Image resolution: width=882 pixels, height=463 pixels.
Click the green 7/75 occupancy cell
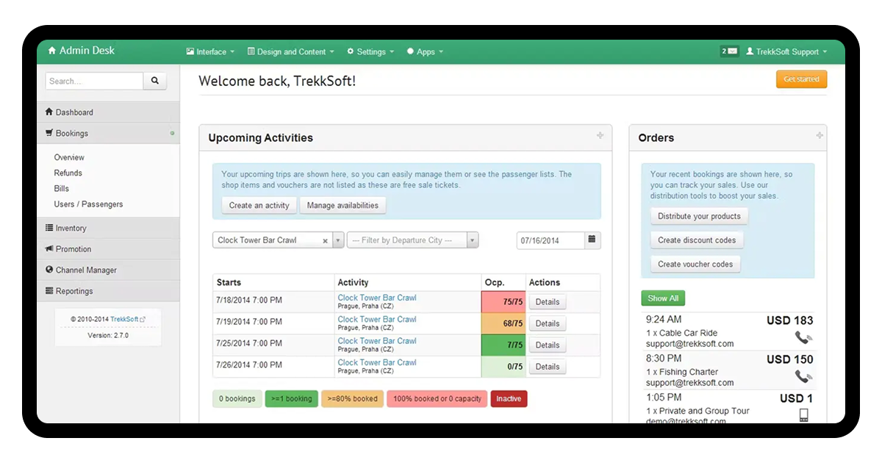(x=503, y=345)
